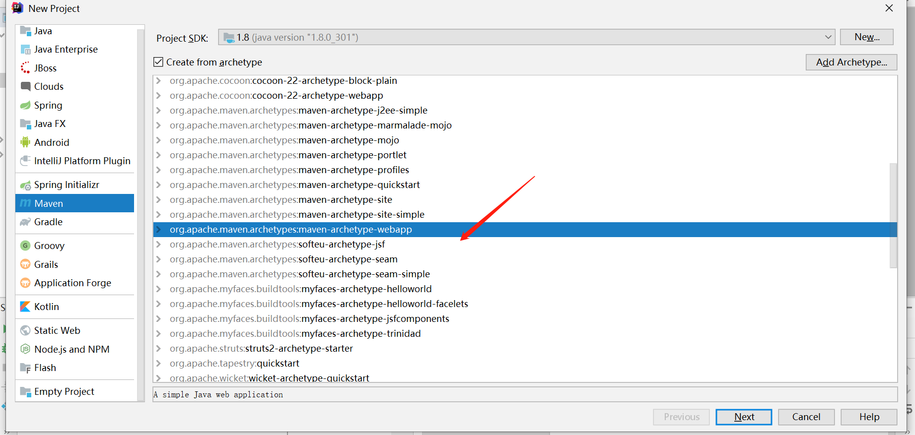Click the Maven 'm' icon
Image resolution: width=915 pixels, height=435 pixels.
coord(25,203)
